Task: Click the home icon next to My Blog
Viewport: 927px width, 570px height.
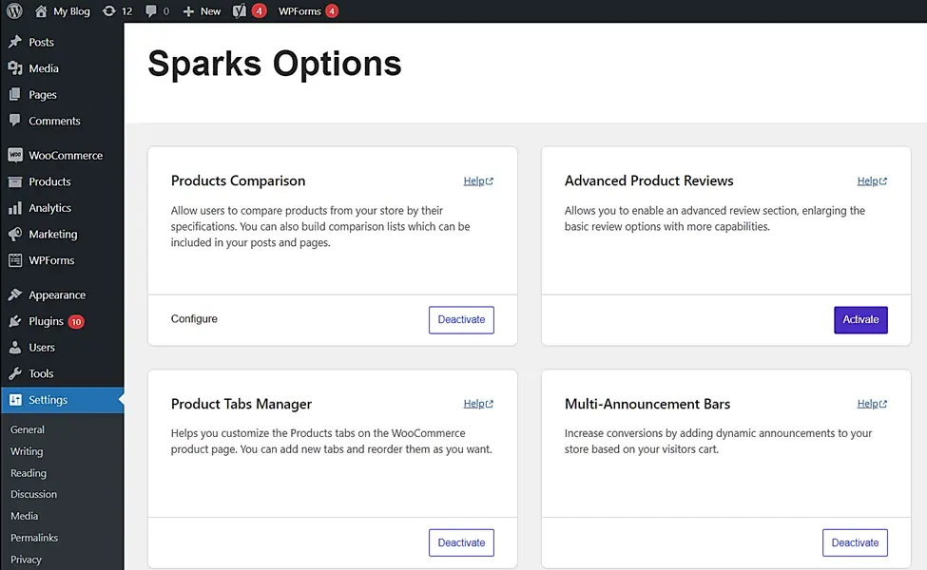Action: click(41, 10)
